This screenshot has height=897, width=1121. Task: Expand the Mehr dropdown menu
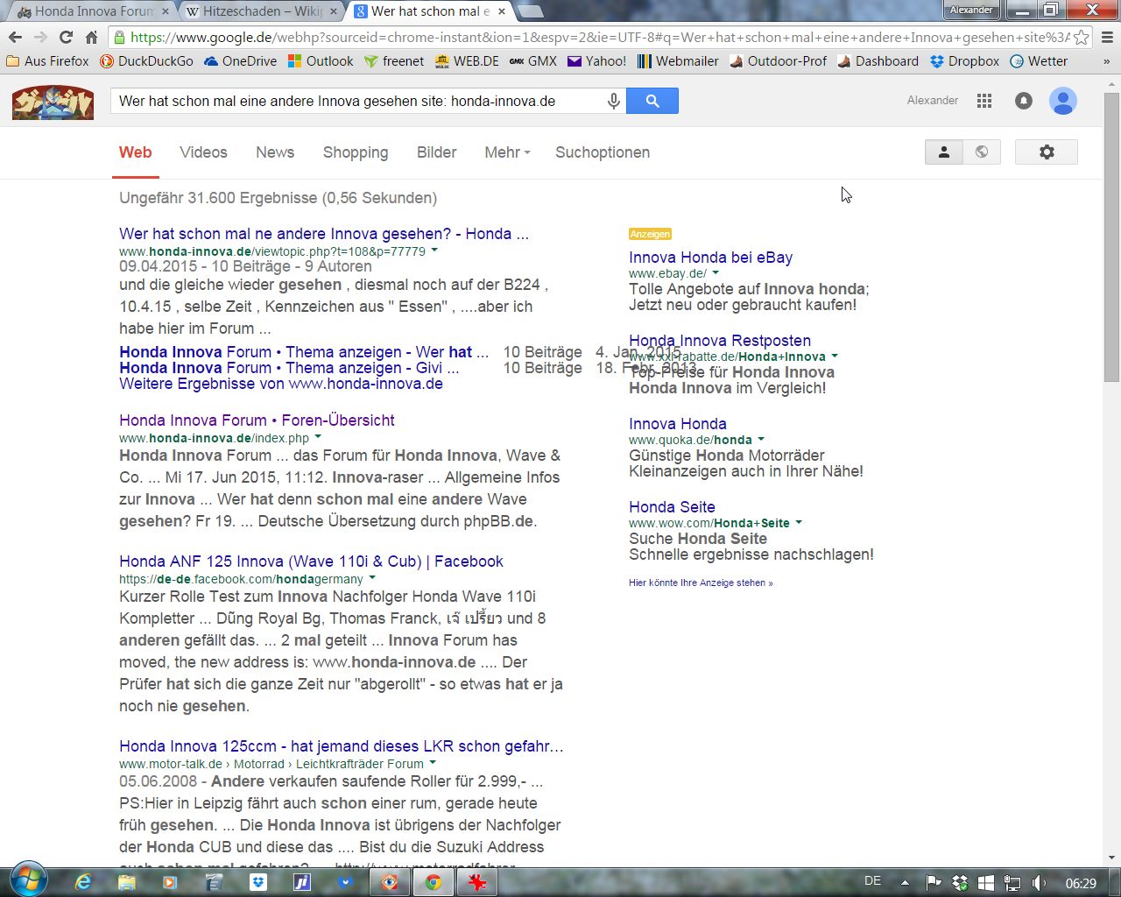coord(507,152)
